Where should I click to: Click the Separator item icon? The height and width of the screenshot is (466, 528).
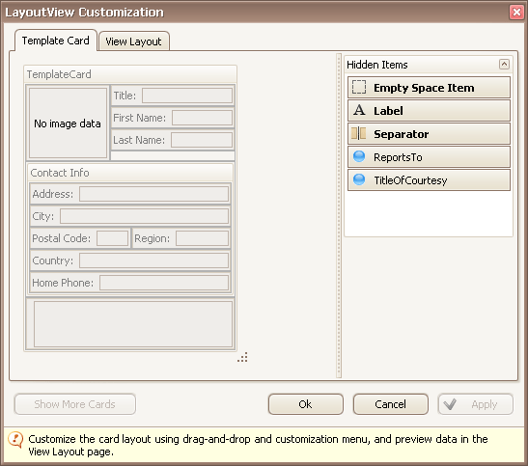point(359,133)
